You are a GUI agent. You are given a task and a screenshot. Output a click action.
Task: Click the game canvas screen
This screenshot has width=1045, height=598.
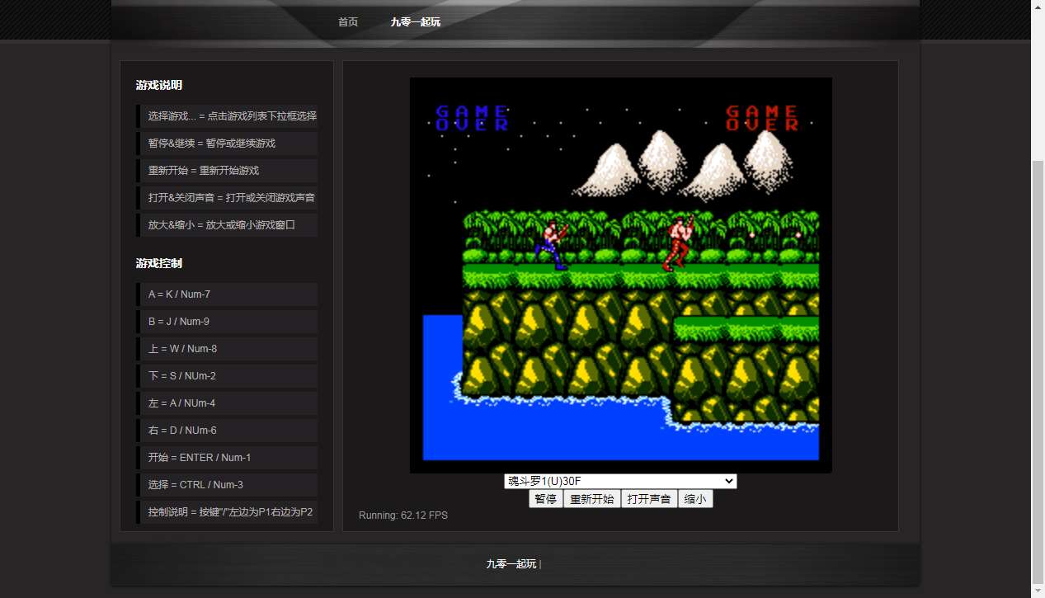pos(621,275)
